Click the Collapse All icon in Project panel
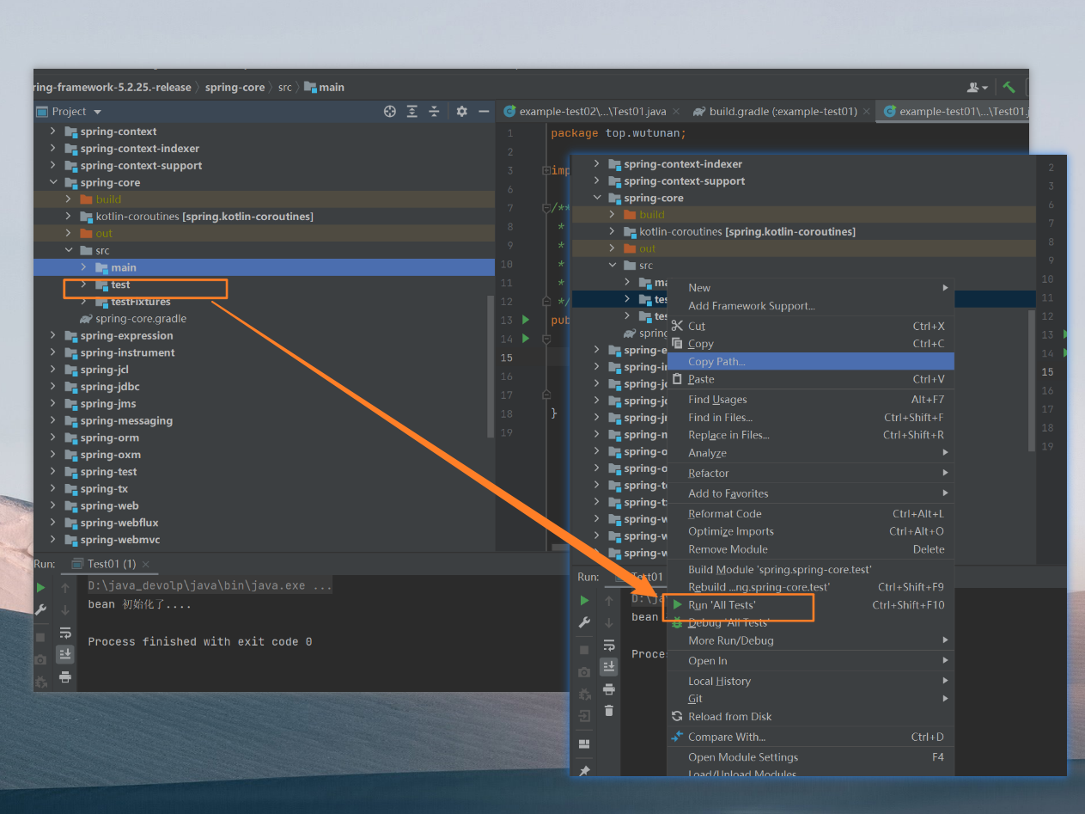This screenshot has height=814, width=1085. click(435, 112)
